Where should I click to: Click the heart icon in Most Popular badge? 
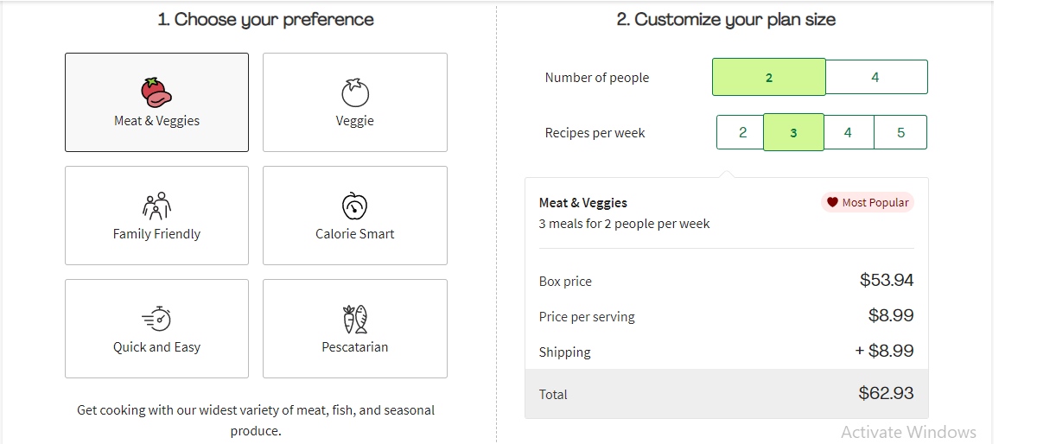coord(832,202)
